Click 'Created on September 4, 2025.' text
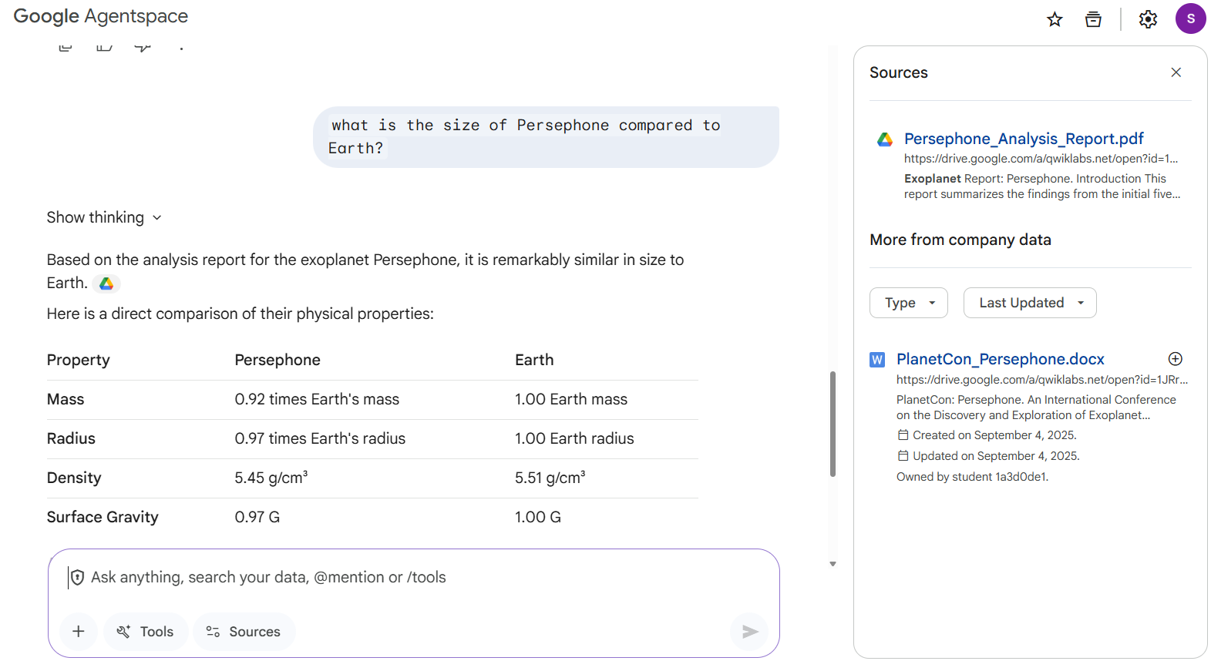The image size is (1211, 661). click(x=994, y=435)
